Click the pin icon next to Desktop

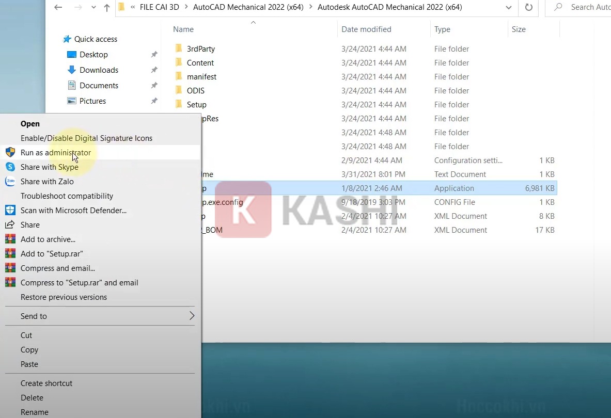pyautogui.click(x=153, y=54)
